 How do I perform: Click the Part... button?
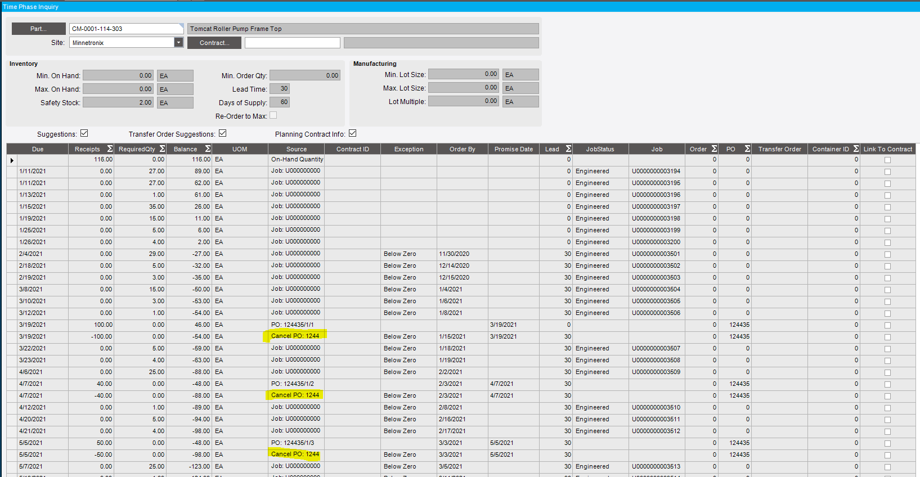38,29
